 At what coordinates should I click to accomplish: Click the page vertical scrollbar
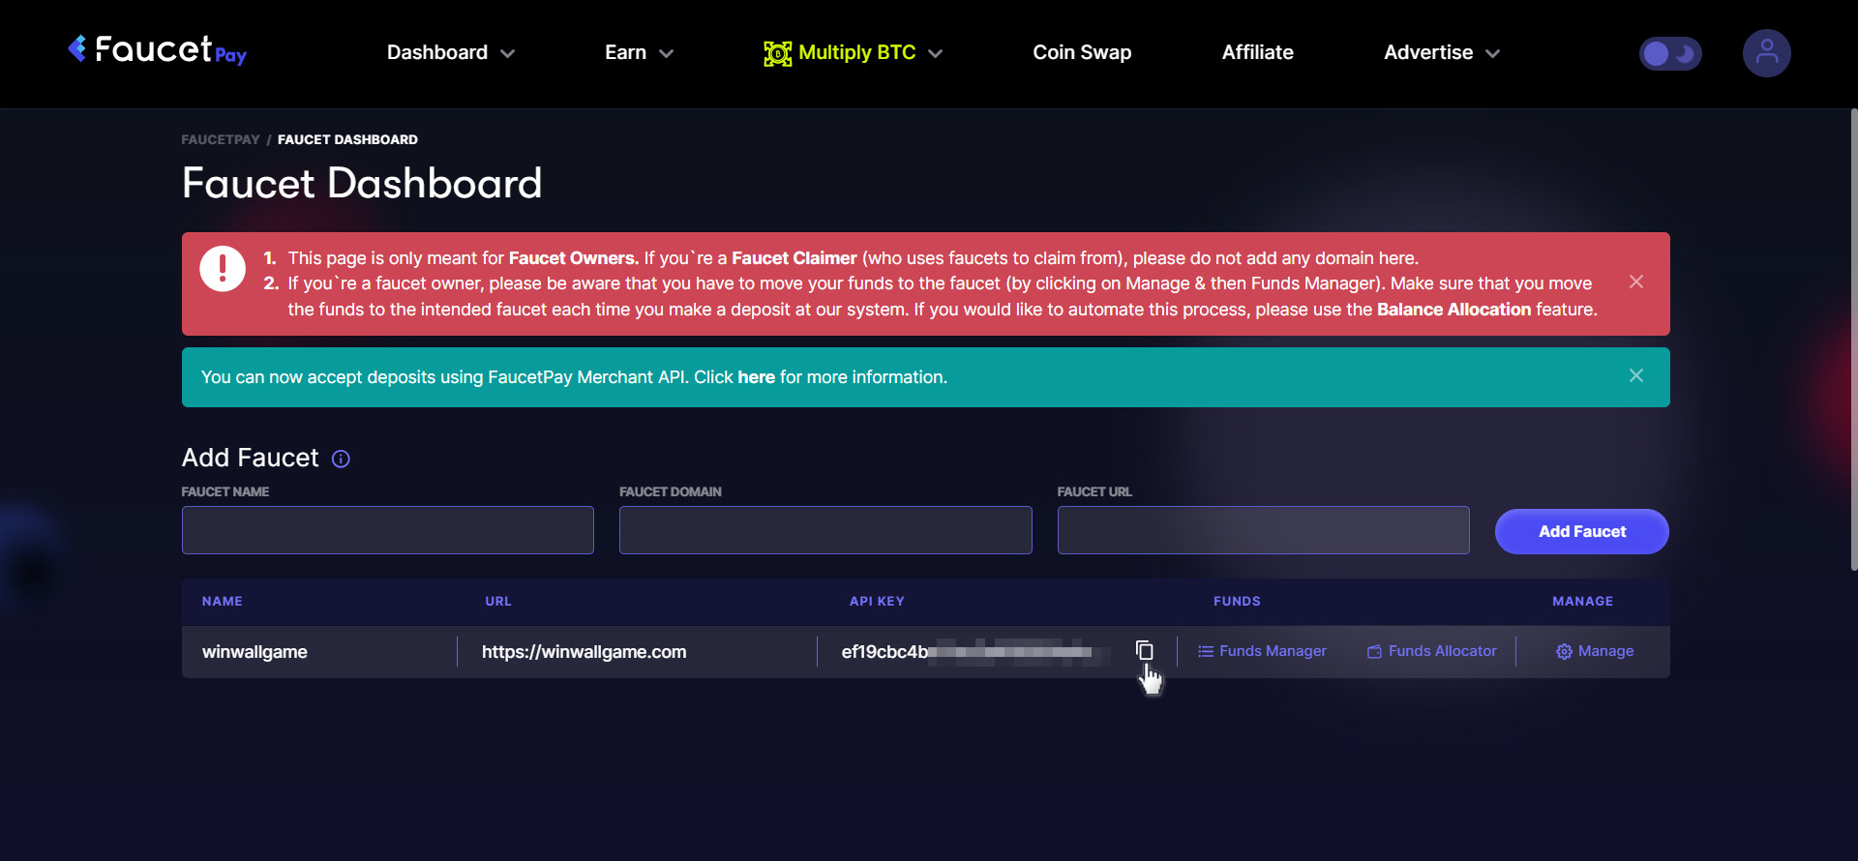(1853, 339)
